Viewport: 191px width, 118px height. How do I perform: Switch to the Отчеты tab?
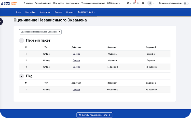[x=70, y=12]
